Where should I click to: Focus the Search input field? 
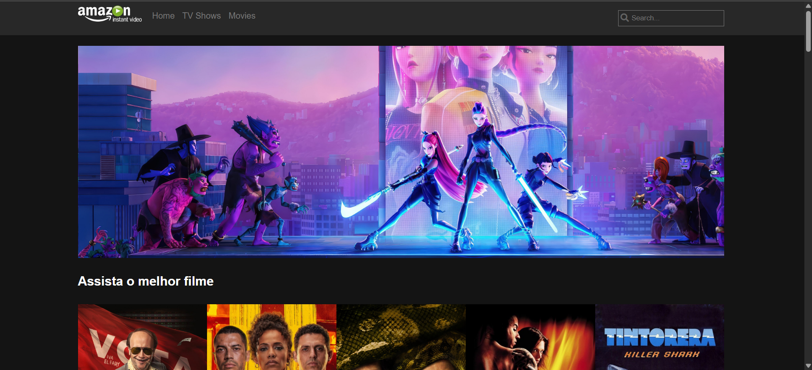tap(671, 18)
